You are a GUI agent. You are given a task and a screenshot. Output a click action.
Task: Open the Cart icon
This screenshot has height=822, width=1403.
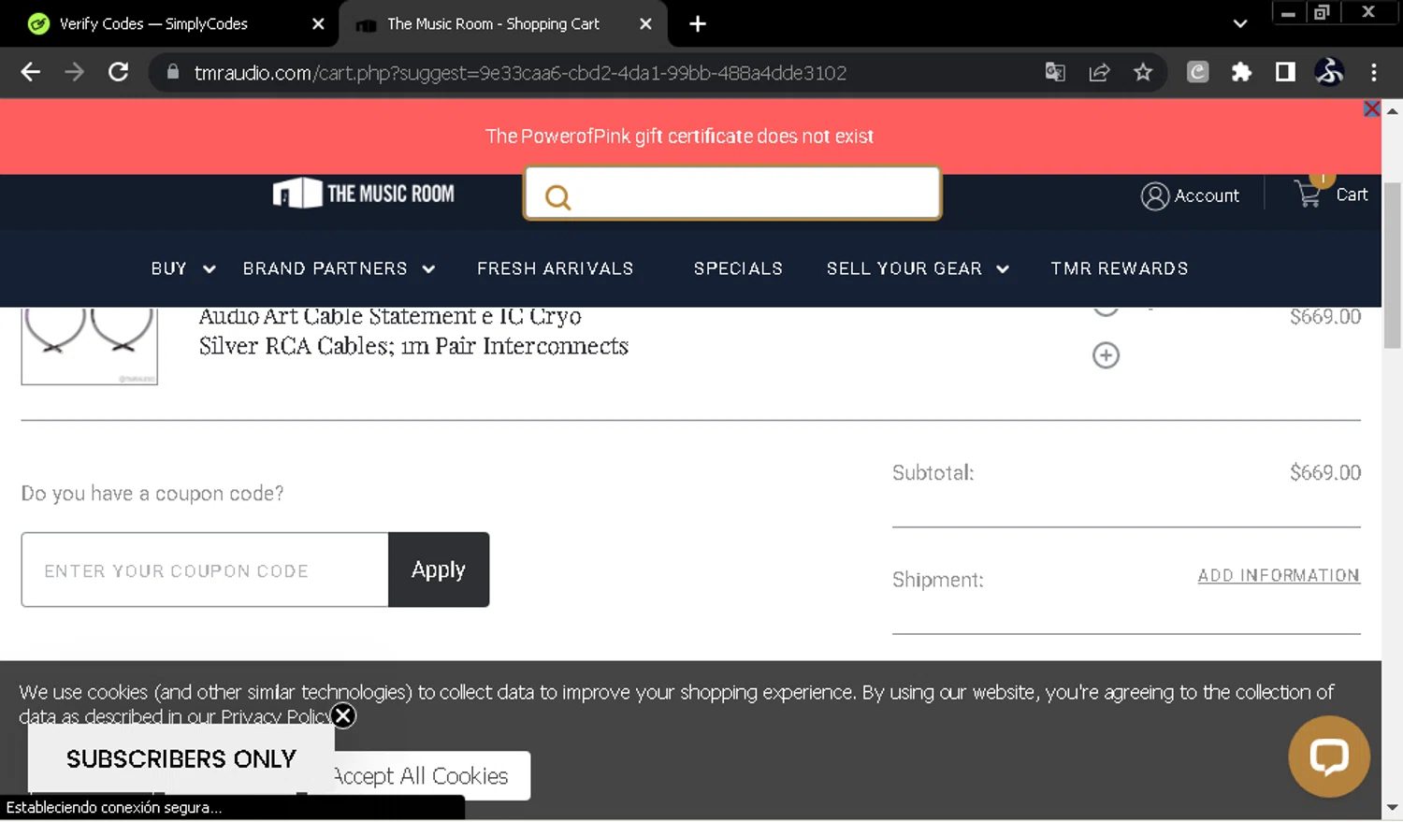point(1331,193)
